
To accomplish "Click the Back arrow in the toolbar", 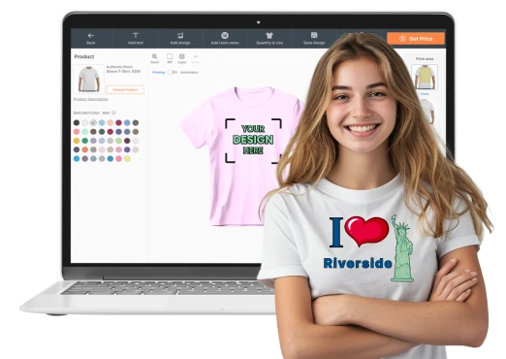I will tap(91, 36).
